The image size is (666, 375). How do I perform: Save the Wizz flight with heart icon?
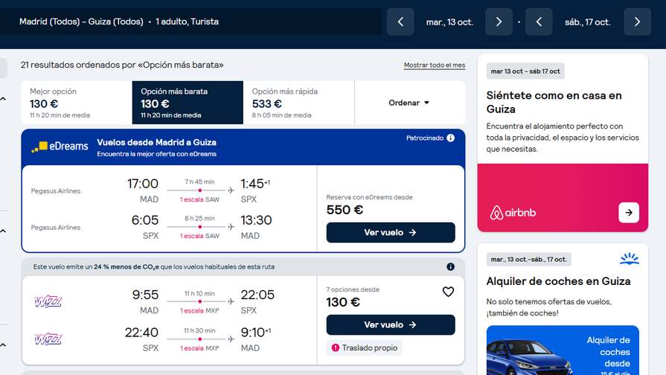(448, 292)
